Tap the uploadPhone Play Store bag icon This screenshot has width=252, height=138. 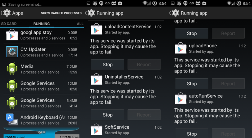(x=180, y=48)
